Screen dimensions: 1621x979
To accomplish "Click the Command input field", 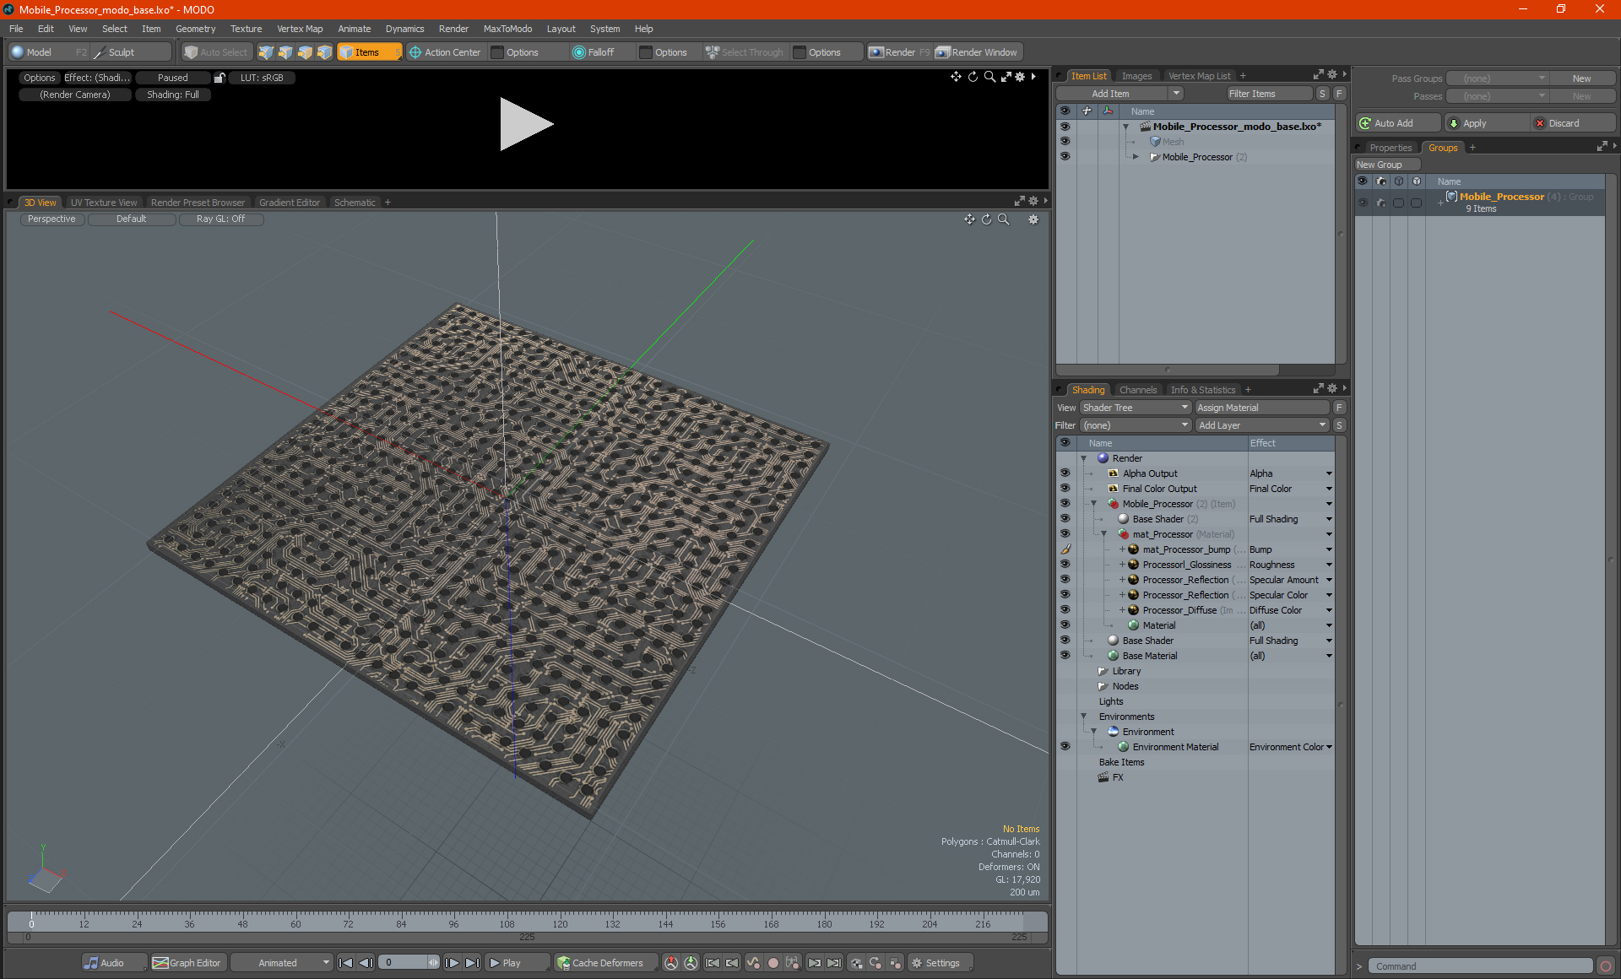I will (x=1481, y=966).
